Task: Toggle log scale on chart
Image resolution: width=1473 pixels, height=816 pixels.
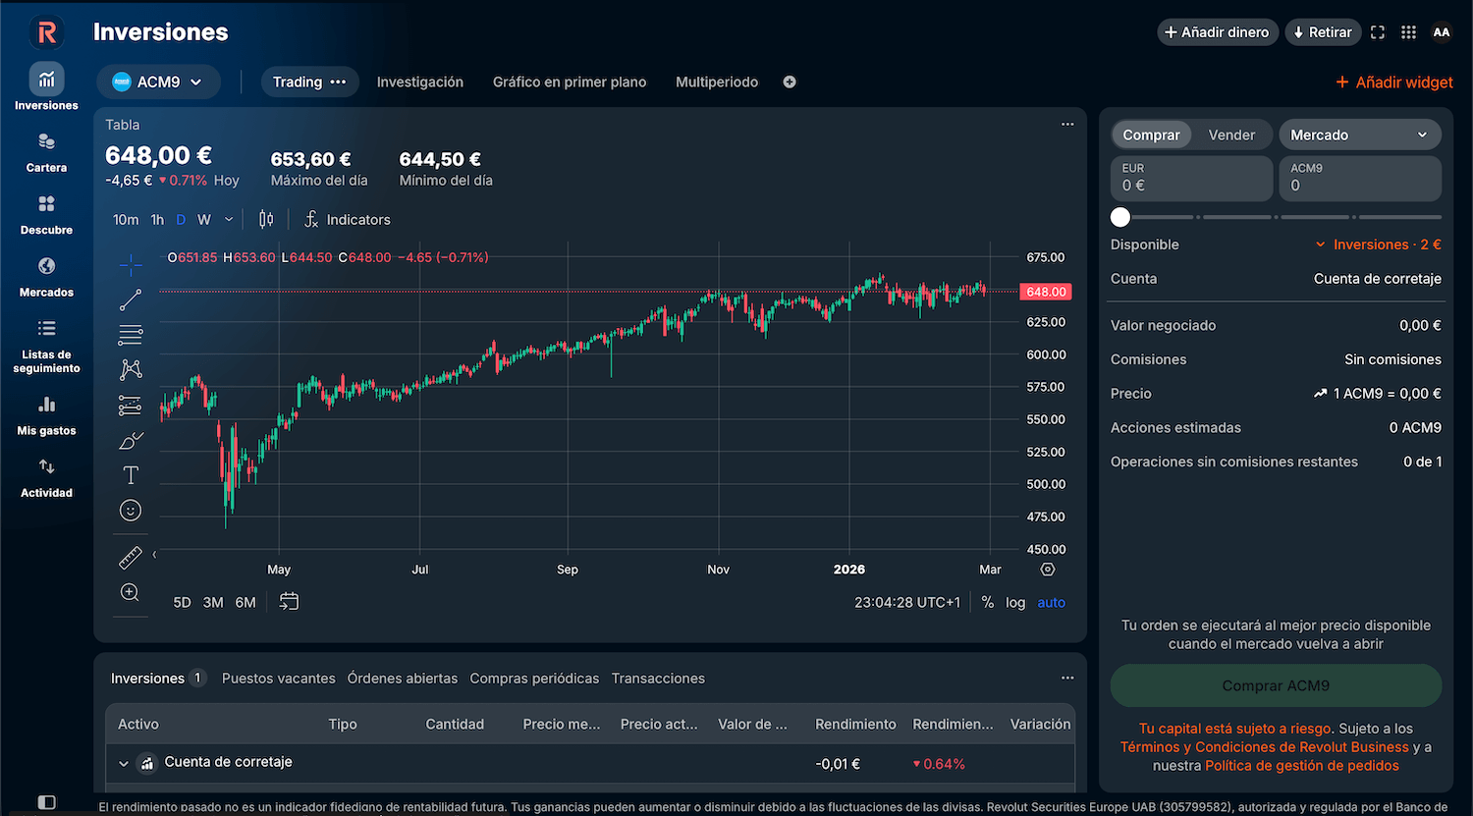Action: click(x=1015, y=602)
